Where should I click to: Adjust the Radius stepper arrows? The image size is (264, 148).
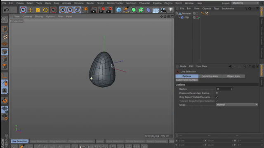(x=232, y=89)
